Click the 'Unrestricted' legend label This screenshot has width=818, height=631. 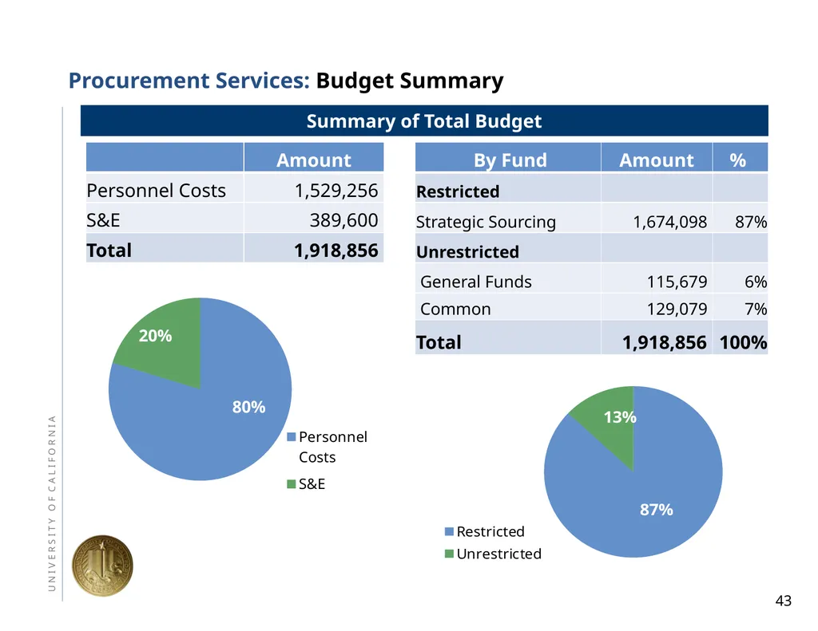click(x=498, y=554)
